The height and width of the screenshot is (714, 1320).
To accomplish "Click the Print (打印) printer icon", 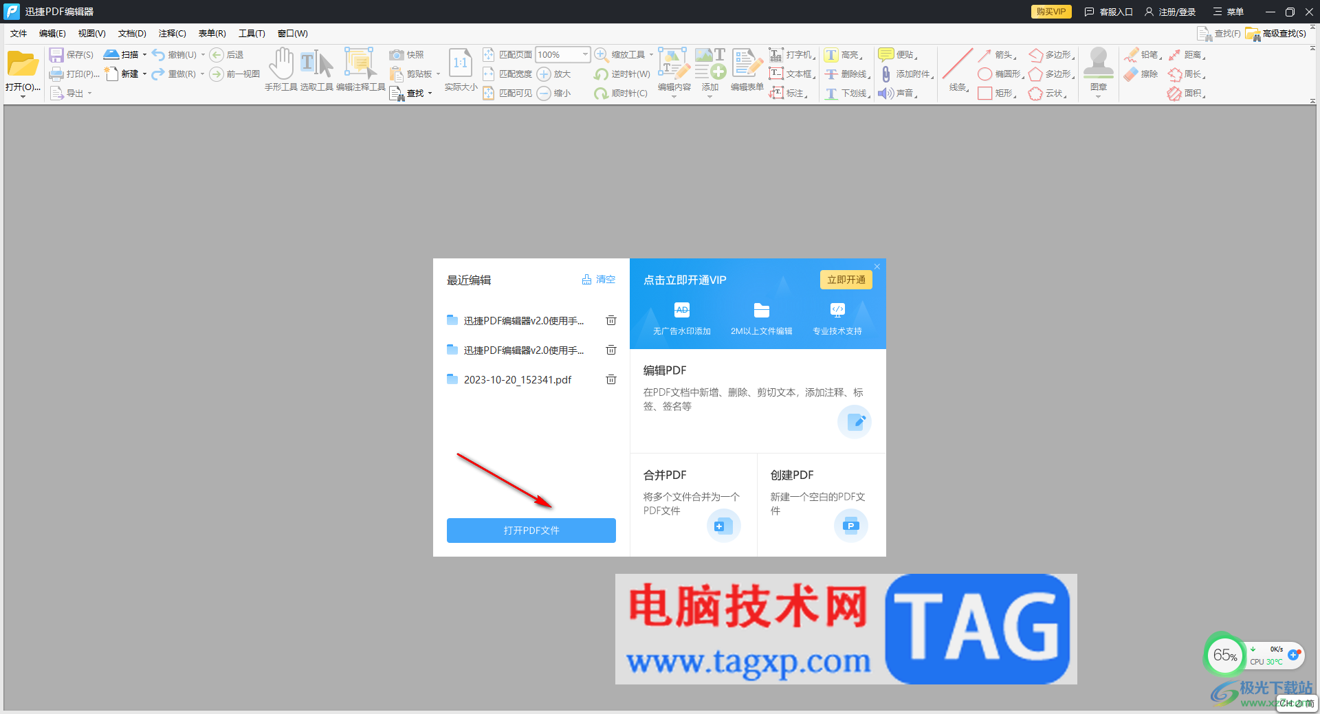I will pos(56,74).
